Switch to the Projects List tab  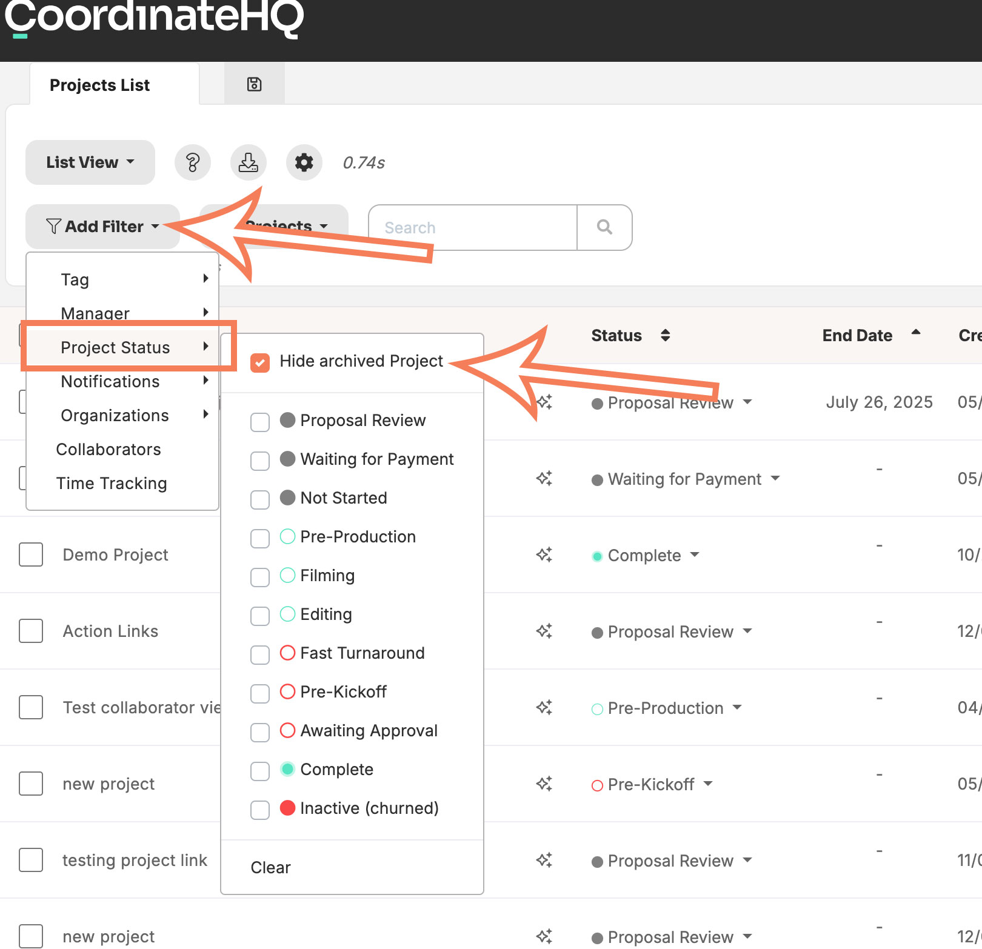(99, 85)
